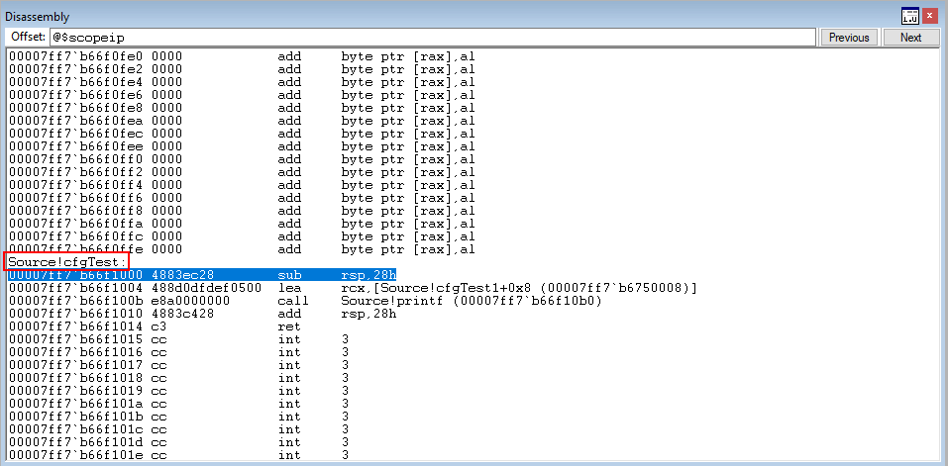Select the int 3 line at b66f101c
This screenshot has height=466, width=948.
click(x=178, y=429)
